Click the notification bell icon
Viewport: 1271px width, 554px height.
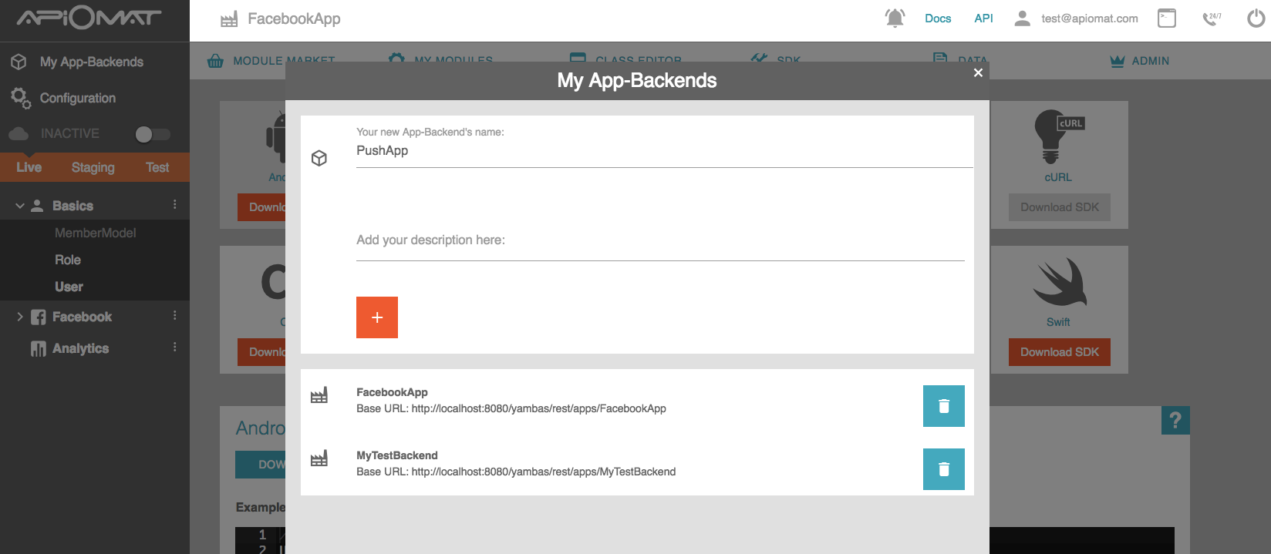tap(895, 18)
